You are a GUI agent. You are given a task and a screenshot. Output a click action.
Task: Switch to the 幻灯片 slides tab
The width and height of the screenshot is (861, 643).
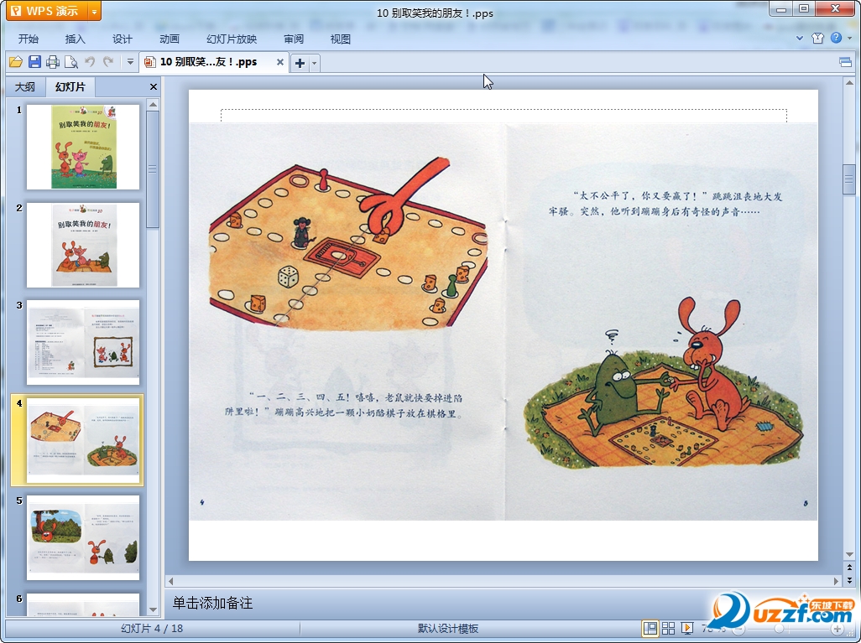tap(70, 86)
